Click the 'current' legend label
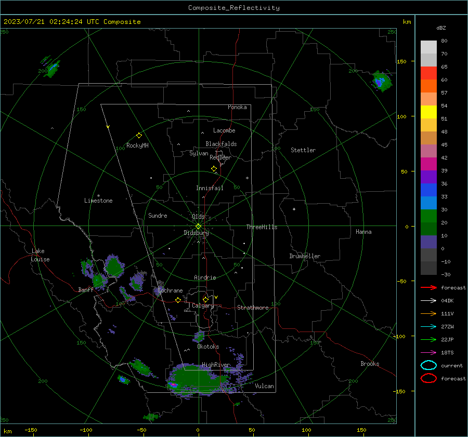The image size is (468, 437). point(452,365)
